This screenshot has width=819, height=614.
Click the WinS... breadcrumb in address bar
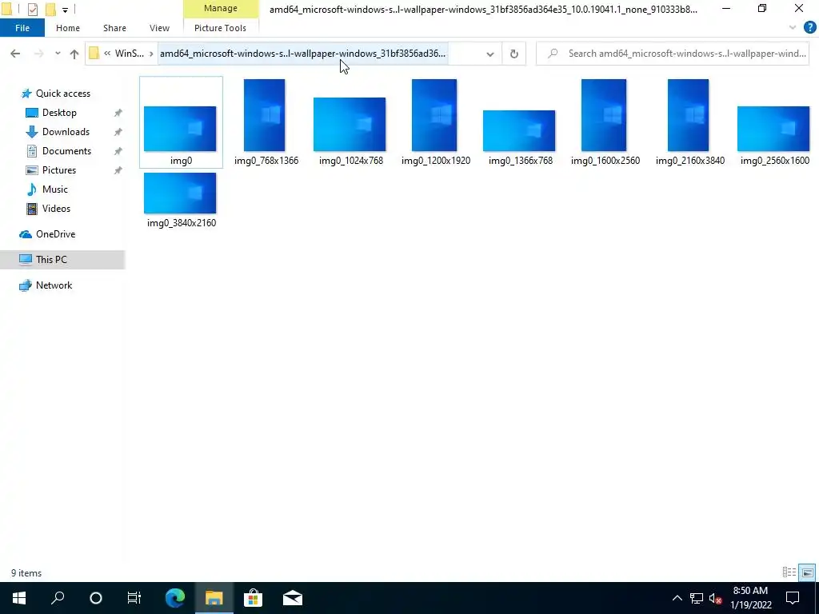[x=130, y=54]
